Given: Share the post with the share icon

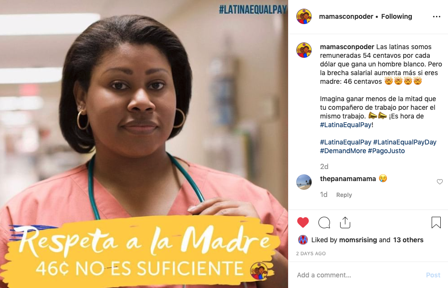Looking at the screenshot, I should coord(345,223).
